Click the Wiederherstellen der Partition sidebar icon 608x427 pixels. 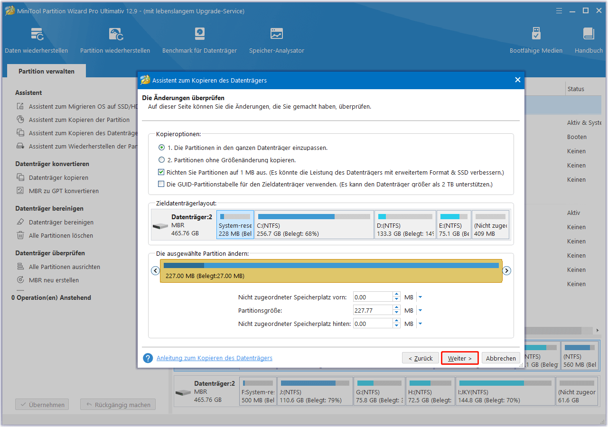(x=20, y=147)
